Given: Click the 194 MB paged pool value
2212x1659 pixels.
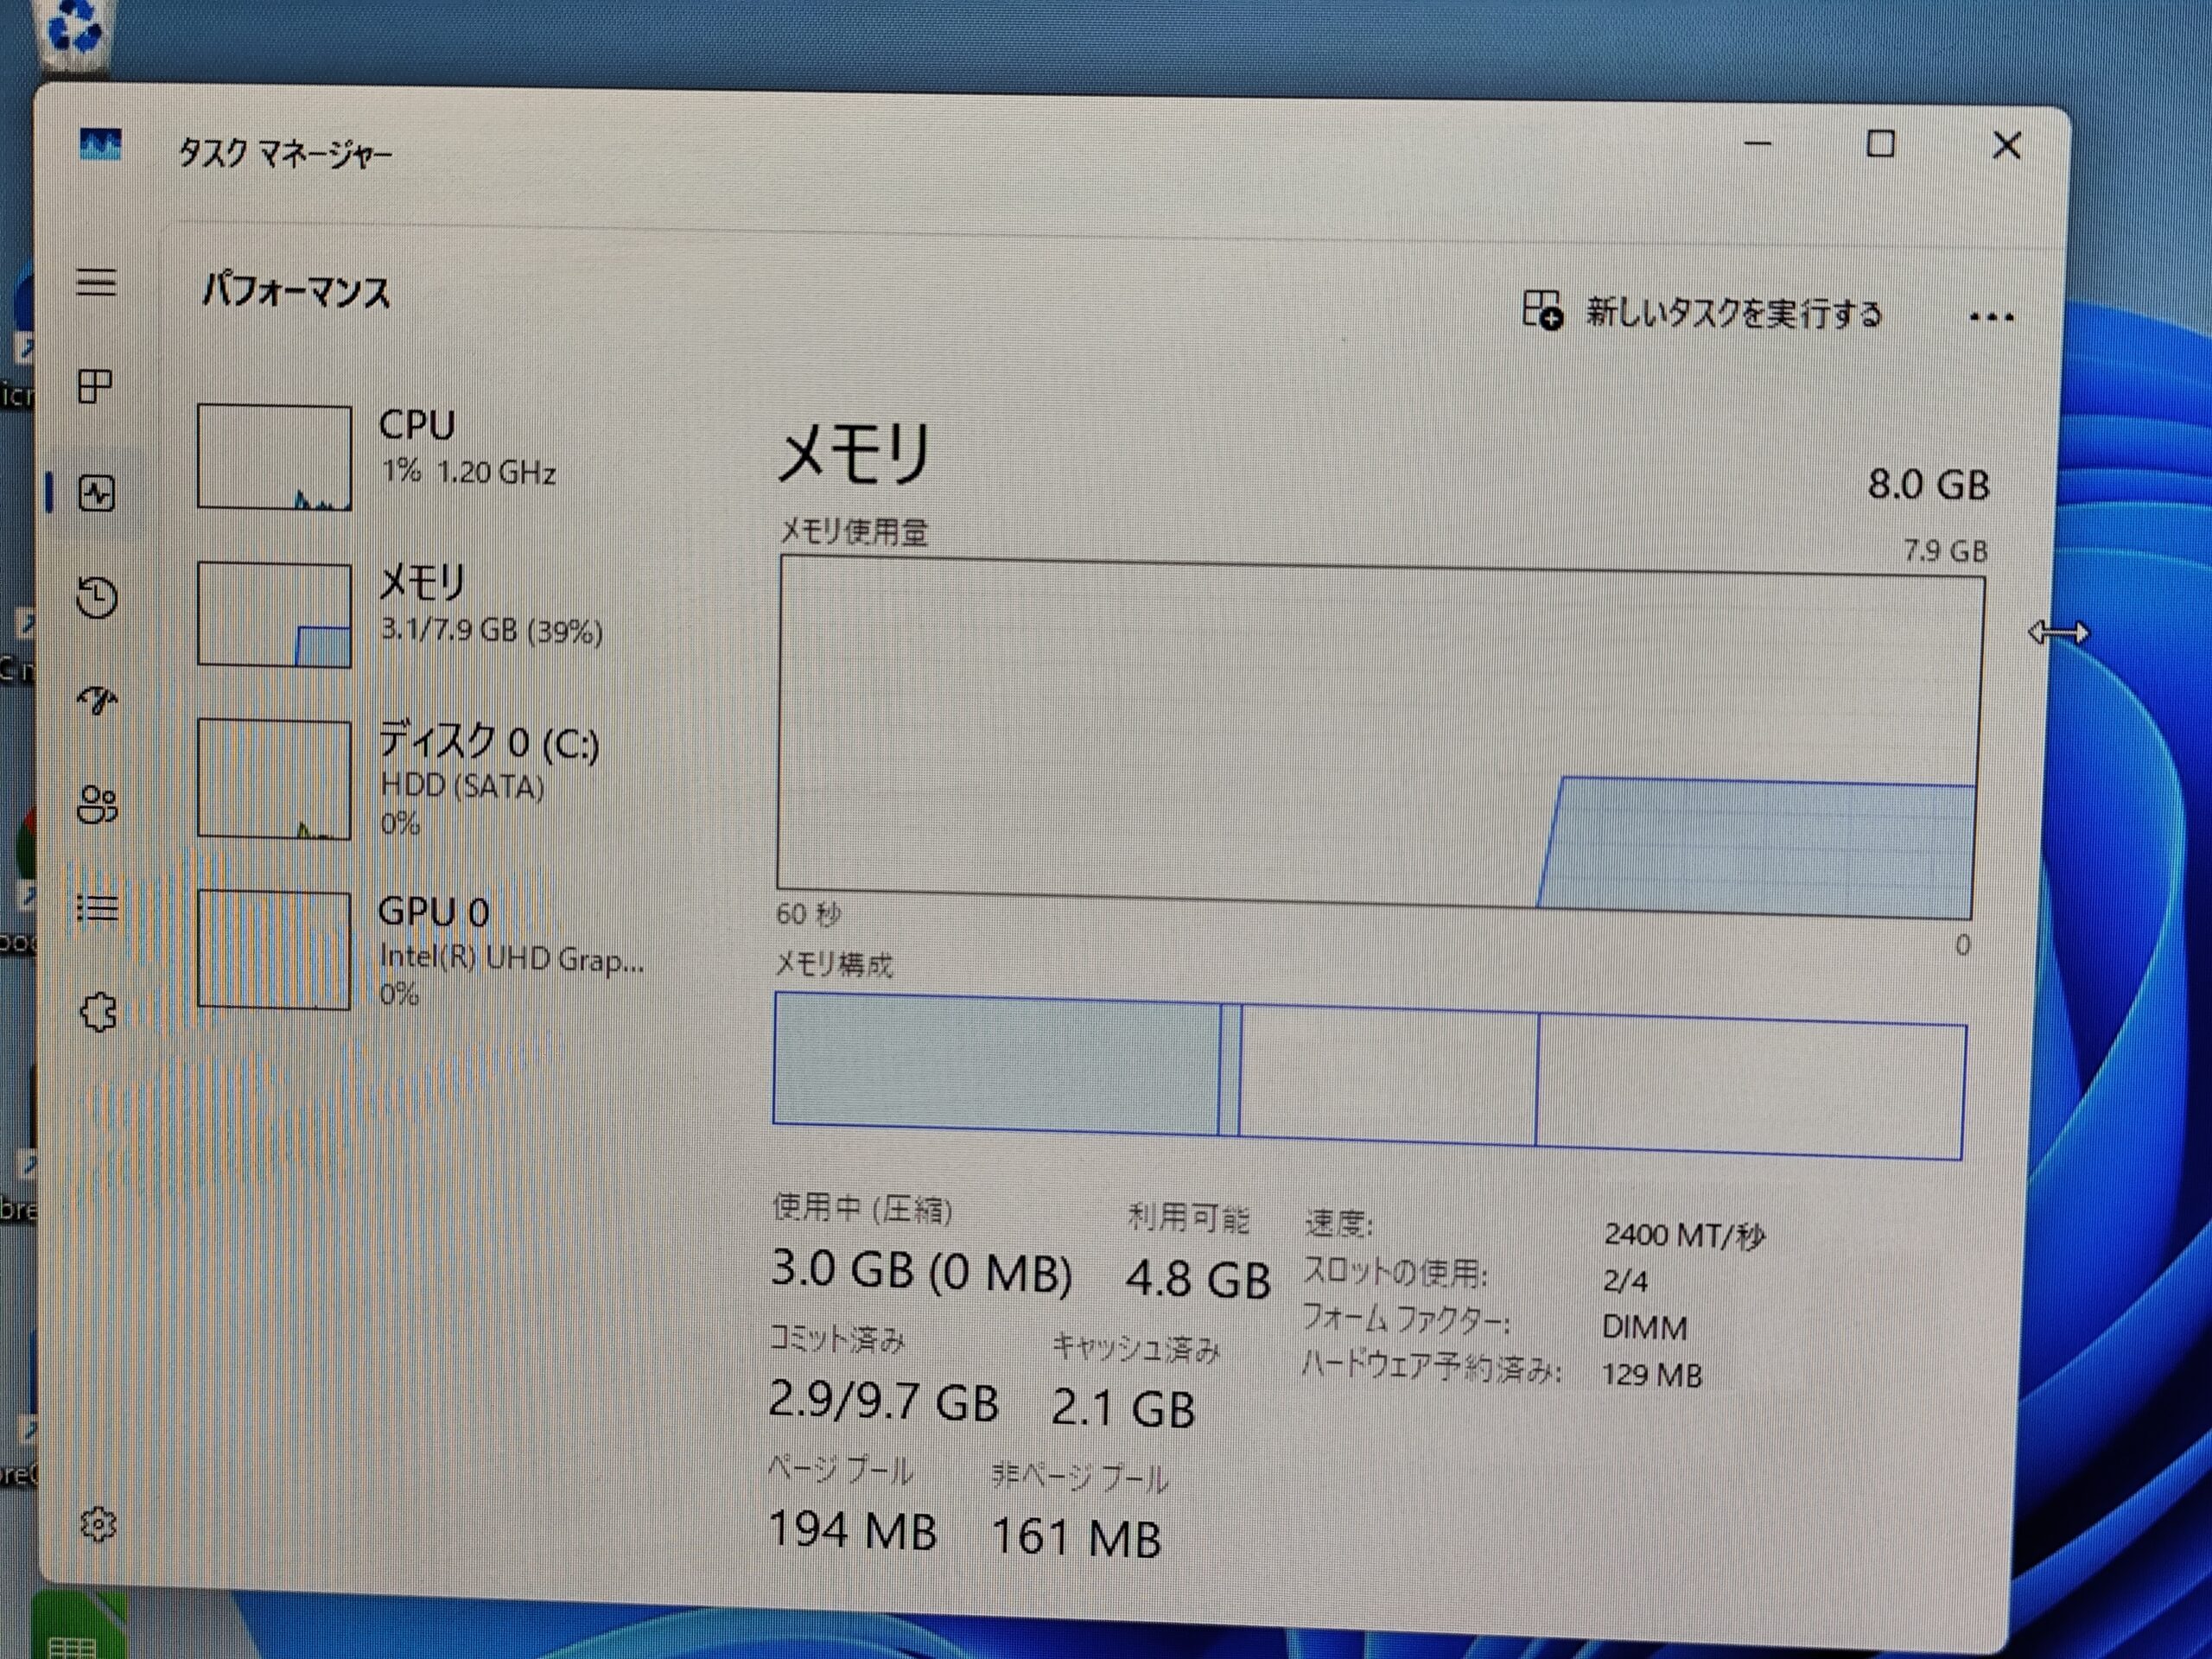Looking at the screenshot, I should (852, 1531).
